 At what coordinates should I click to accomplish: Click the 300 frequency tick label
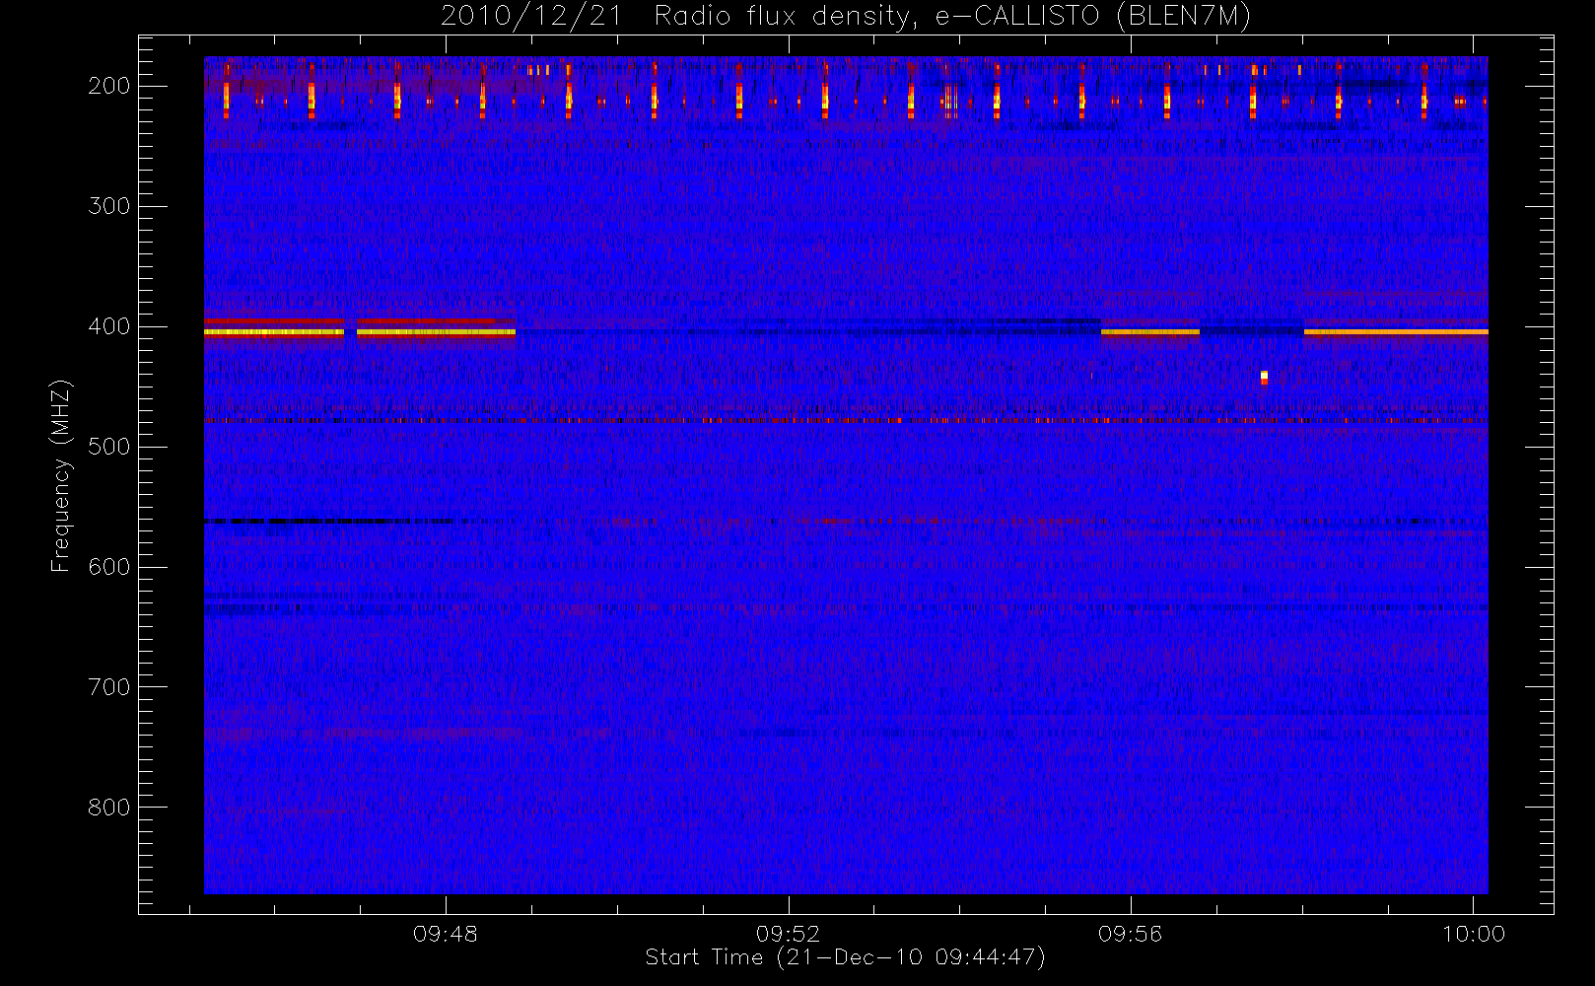[108, 206]
